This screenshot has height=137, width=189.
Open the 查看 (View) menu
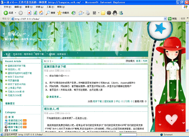29,7
